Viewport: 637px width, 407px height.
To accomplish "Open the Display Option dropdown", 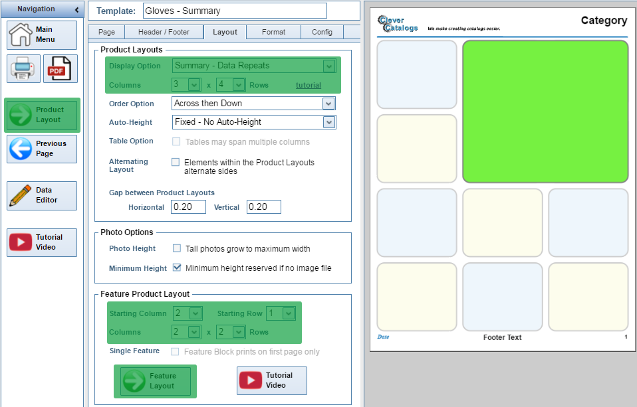I will point(328,66).
